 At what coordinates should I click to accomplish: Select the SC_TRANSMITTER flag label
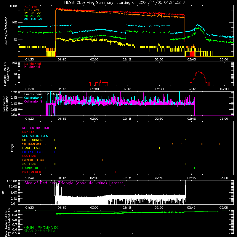coord(34,144)
